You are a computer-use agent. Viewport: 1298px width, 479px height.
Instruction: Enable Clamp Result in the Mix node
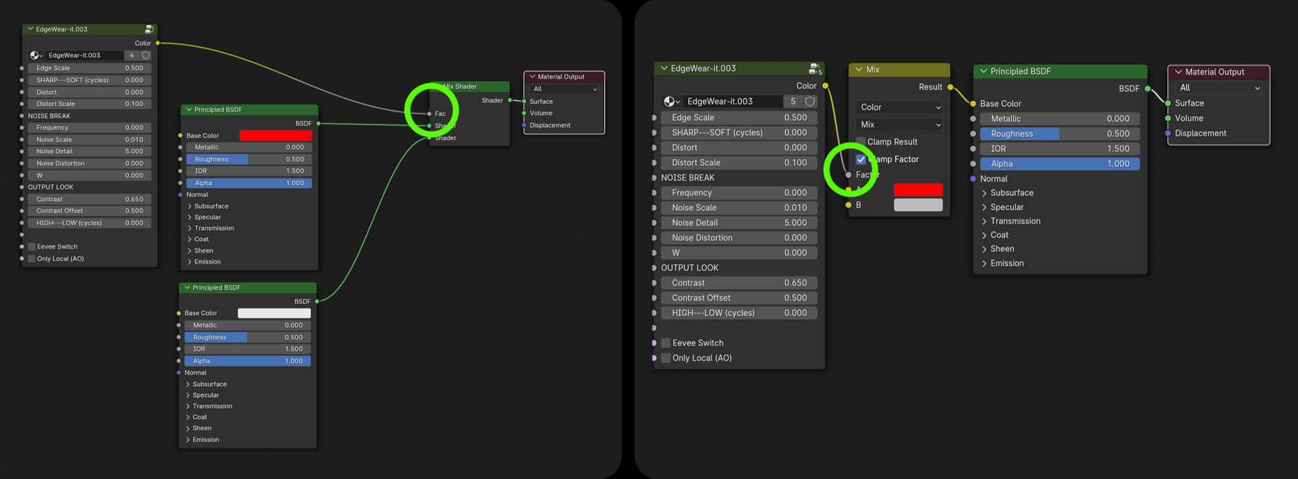pyautogui.click(x=861, y=141)
